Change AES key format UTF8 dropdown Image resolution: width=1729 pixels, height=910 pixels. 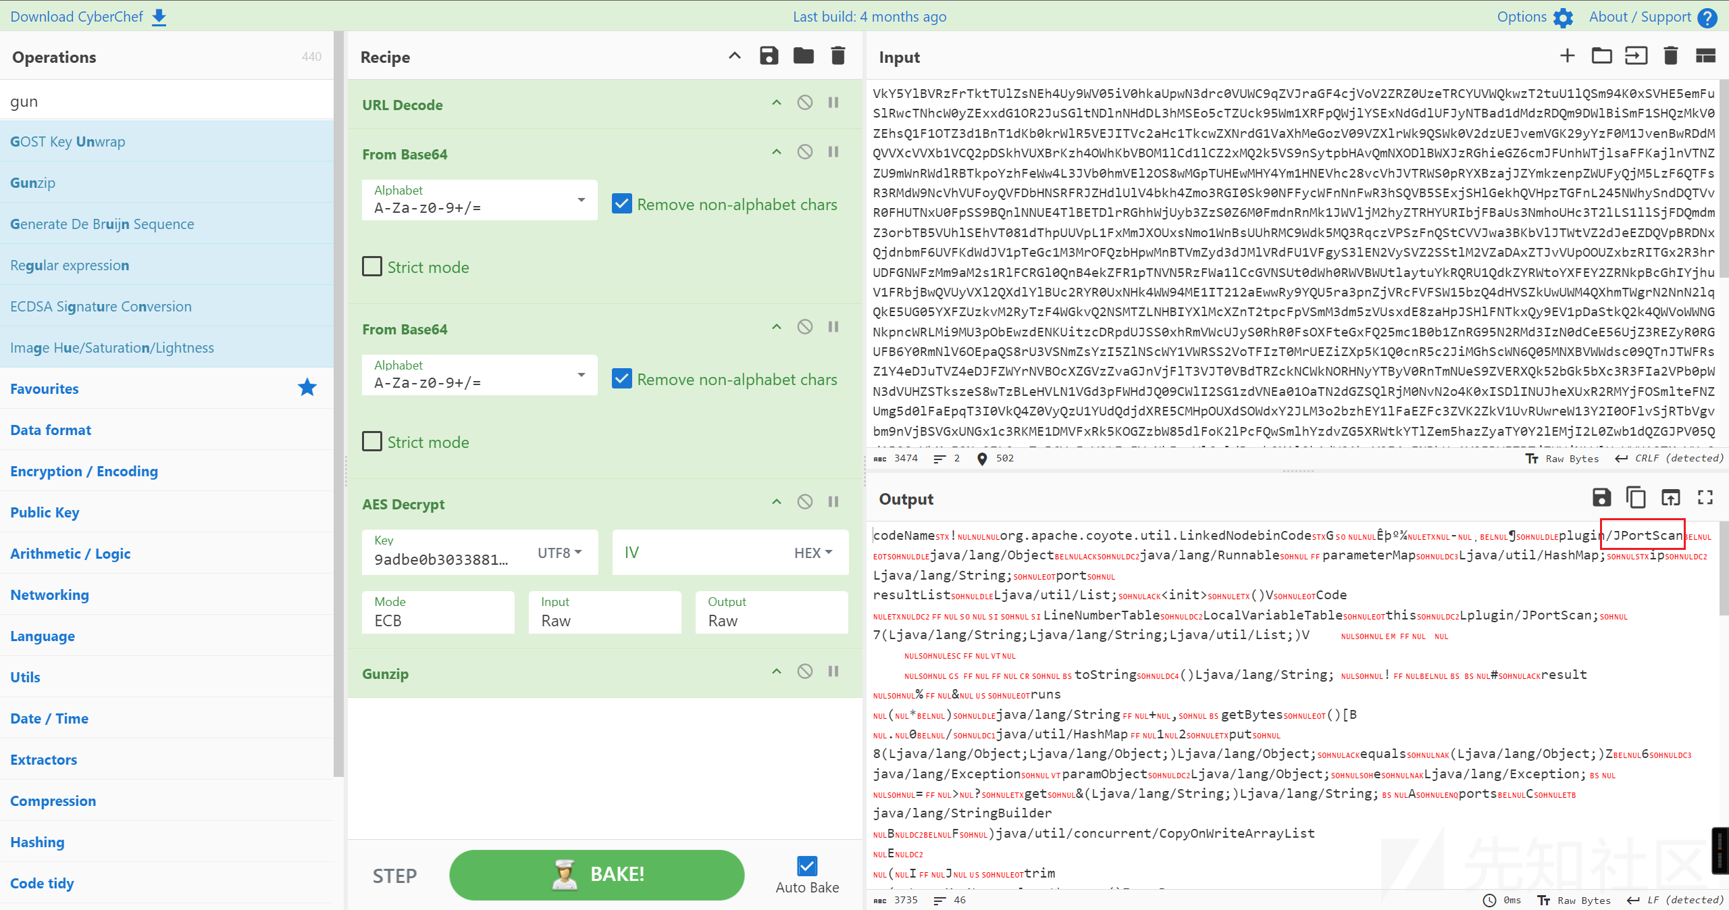(560, 553)
